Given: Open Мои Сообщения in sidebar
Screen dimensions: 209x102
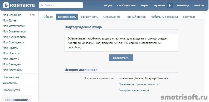Looking at the screenshot, I should [x=13, y=42].
